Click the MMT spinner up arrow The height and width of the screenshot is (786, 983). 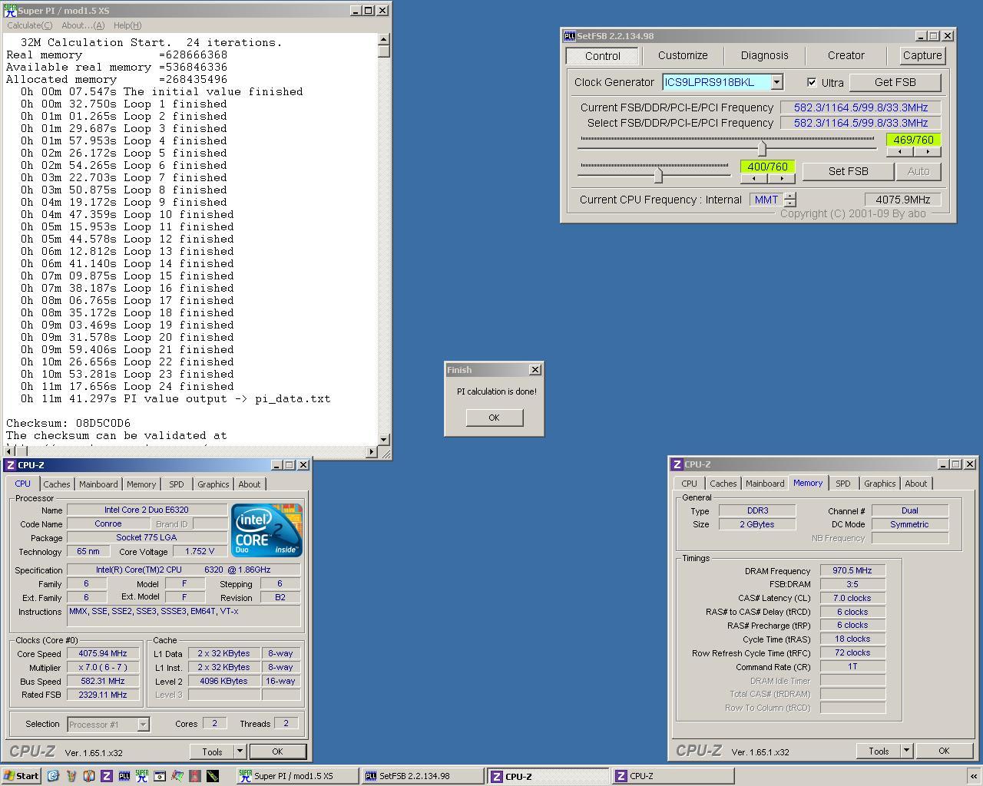pyautogui.click(x=790, y=196)
